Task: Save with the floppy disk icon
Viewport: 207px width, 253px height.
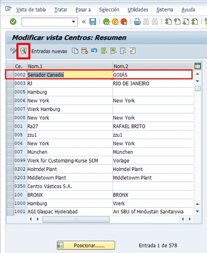Action: click(x=93, y=21)
